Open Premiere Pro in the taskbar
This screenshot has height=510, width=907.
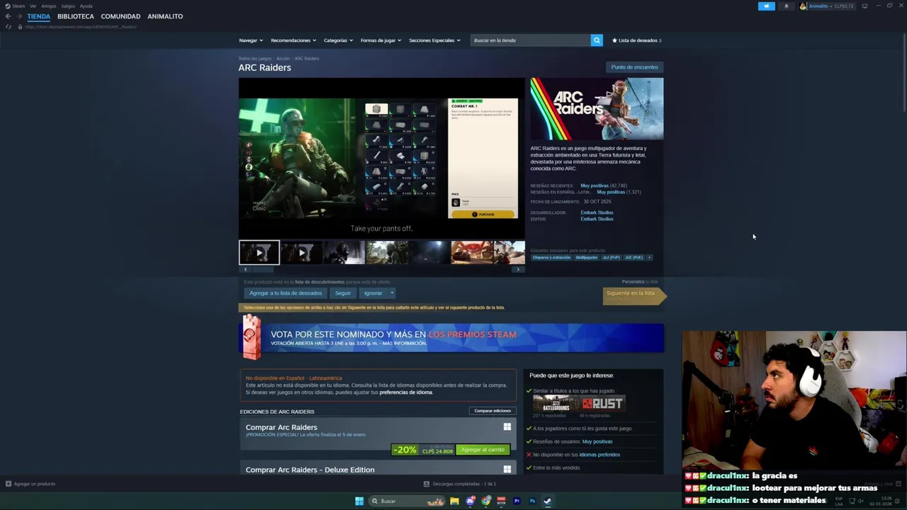(x=517, y=501)
